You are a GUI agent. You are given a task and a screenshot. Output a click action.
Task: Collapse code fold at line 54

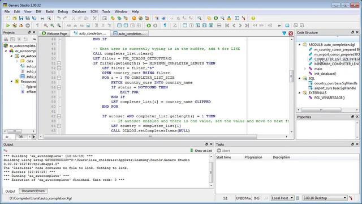click(x=59, y=78)
